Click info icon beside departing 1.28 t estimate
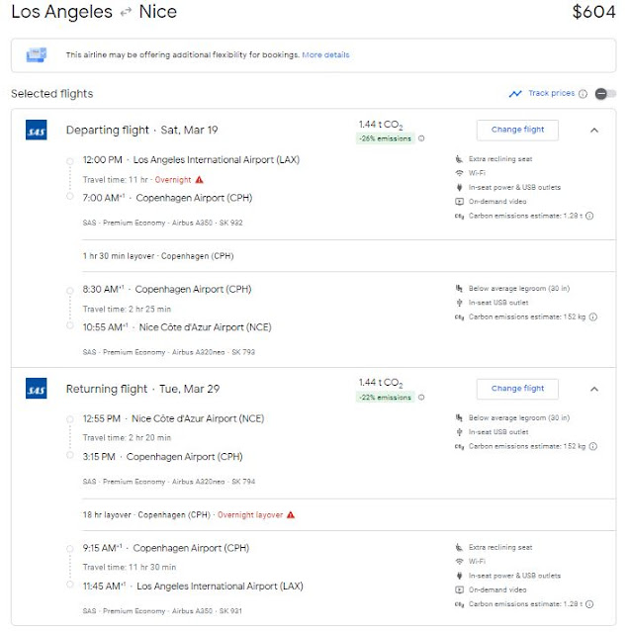The image size is (629, 633). pyautogui.click(x=590, y=215)
